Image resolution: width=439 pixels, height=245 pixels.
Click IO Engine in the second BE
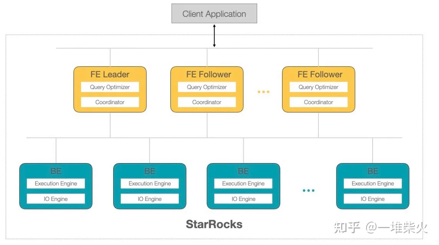(150, 199)
